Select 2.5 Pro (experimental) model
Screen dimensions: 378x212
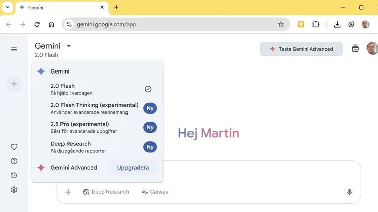pyautogui.click(x=97, y=128)
